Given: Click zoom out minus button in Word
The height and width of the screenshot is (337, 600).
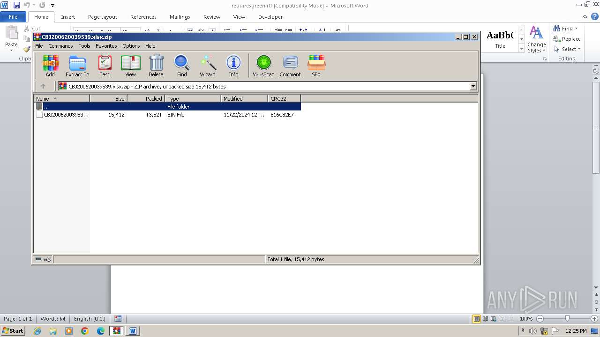Looking at the screenshot, I should (540, 319).
